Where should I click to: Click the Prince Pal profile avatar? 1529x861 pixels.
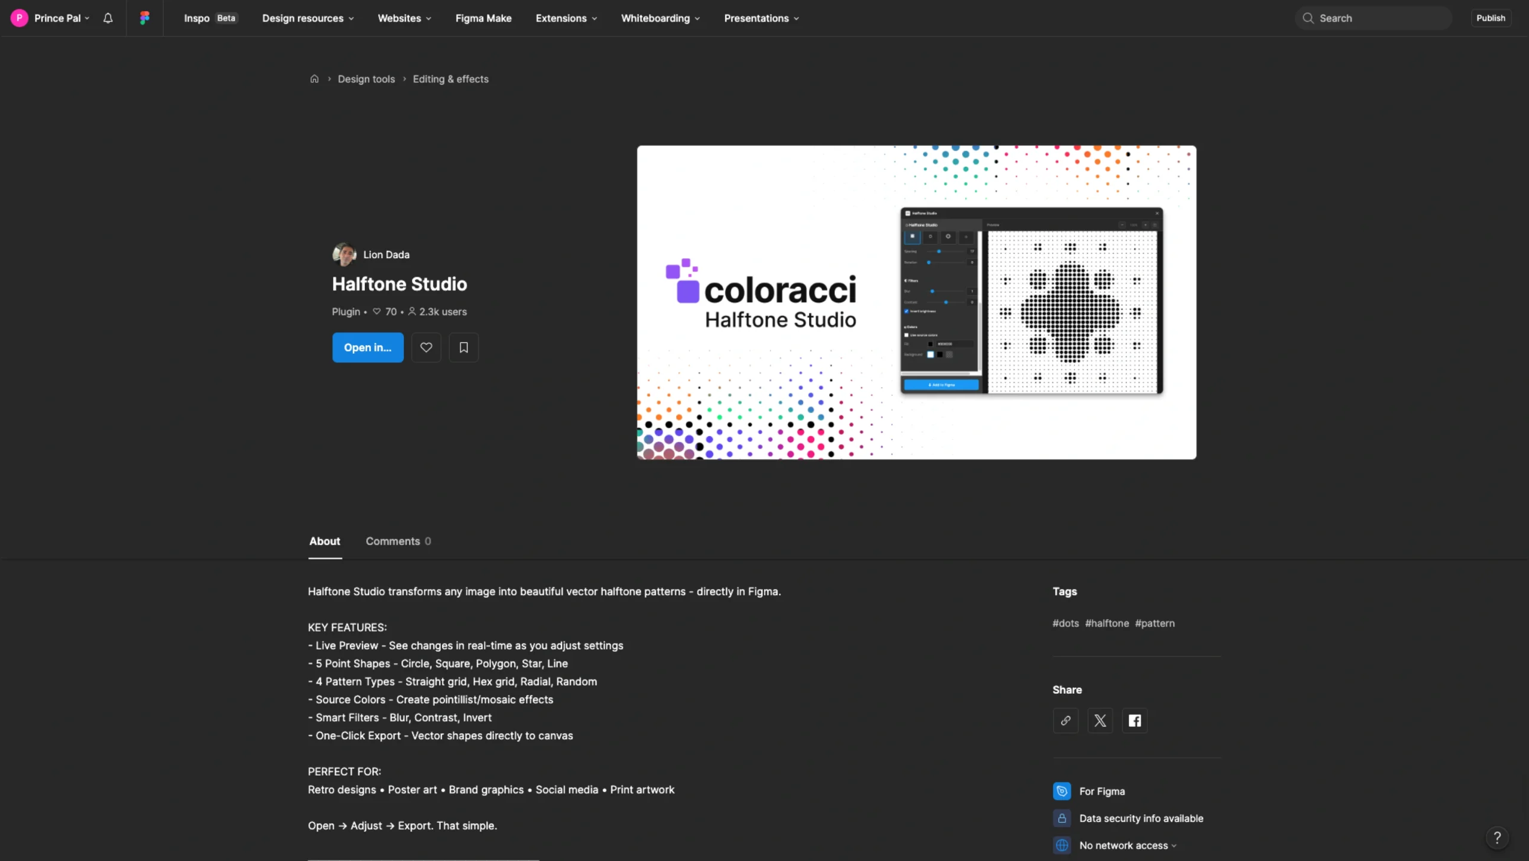(x=19, y=18)
